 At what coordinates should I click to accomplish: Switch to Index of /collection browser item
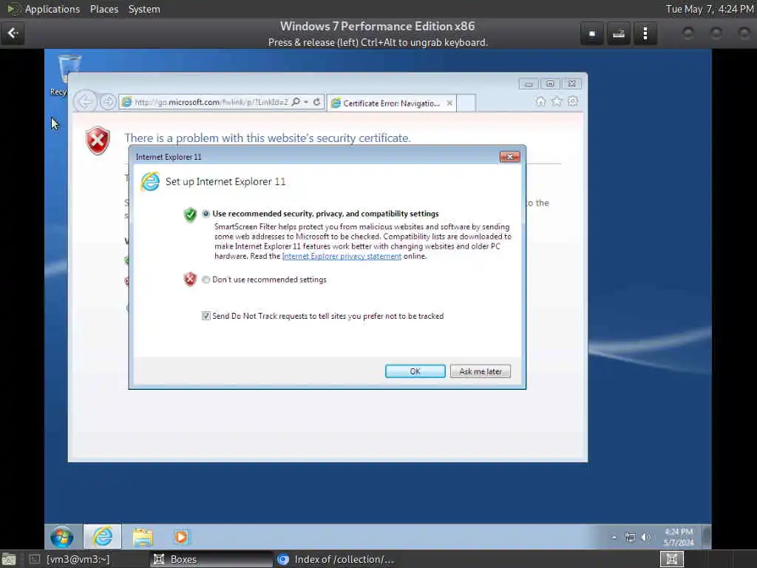pyautogui.click(x=336, y=559)
